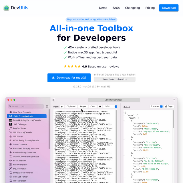The width and height of the screenshot is (183, 183).
Task: Click the JWT Debugger icon
Action: pos(11,124)
